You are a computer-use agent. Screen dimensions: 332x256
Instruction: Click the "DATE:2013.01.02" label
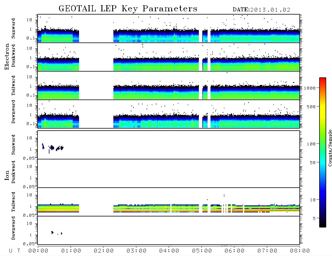(x=261, y=10)
